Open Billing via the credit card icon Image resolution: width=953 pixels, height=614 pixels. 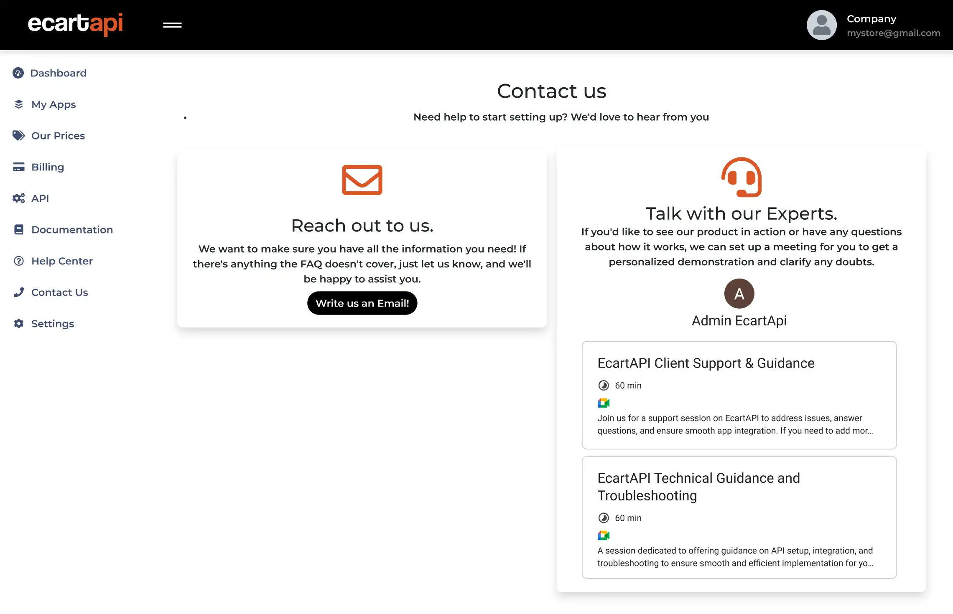click(x=18, y=167)
